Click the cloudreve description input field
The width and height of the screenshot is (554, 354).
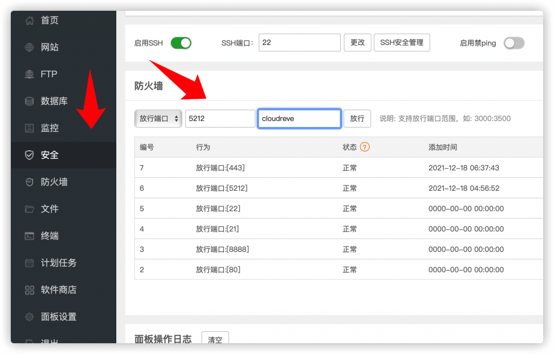[299, 118]
